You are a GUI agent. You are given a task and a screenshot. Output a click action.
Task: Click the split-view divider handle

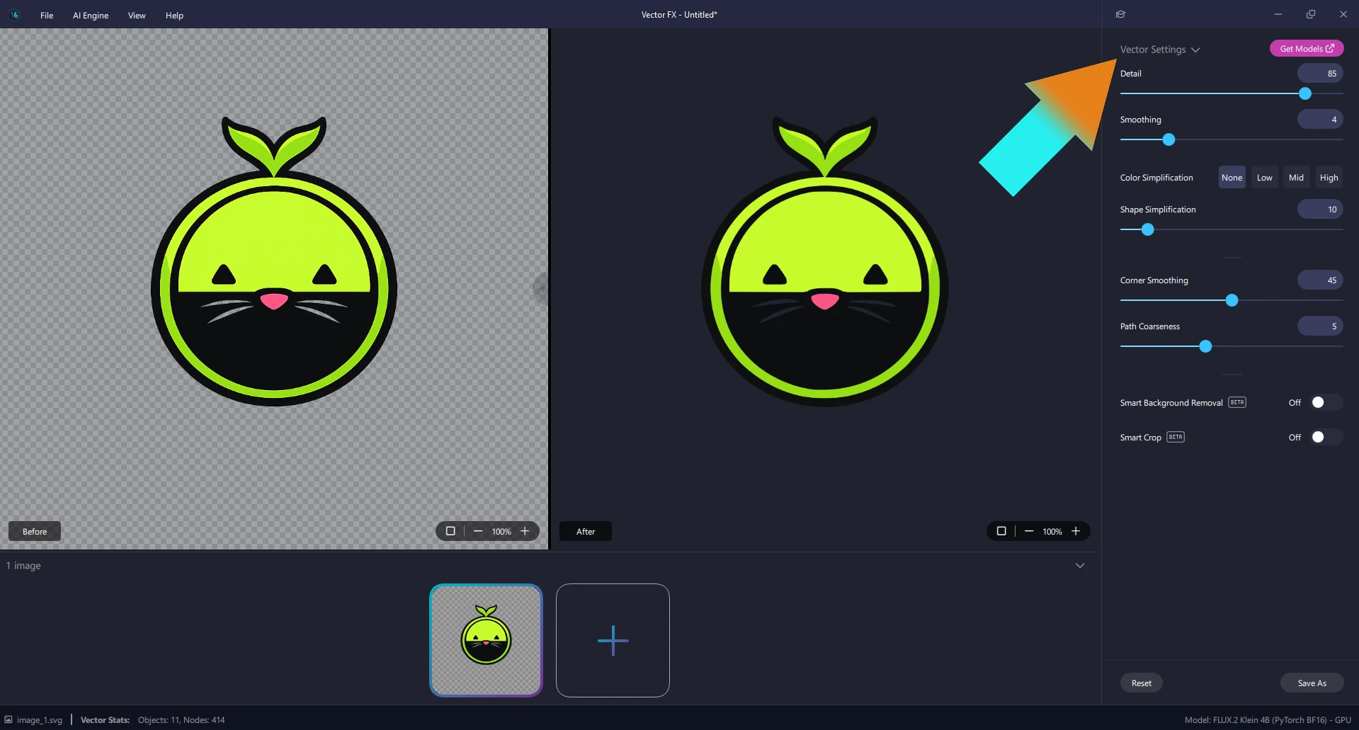coord(541,289)
